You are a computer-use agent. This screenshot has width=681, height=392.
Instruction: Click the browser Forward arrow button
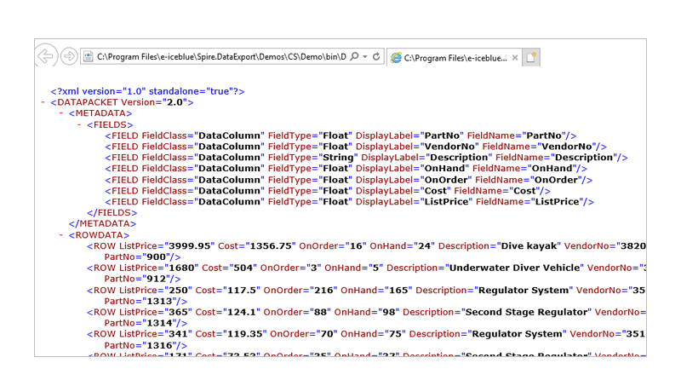[x=69, y=57]
